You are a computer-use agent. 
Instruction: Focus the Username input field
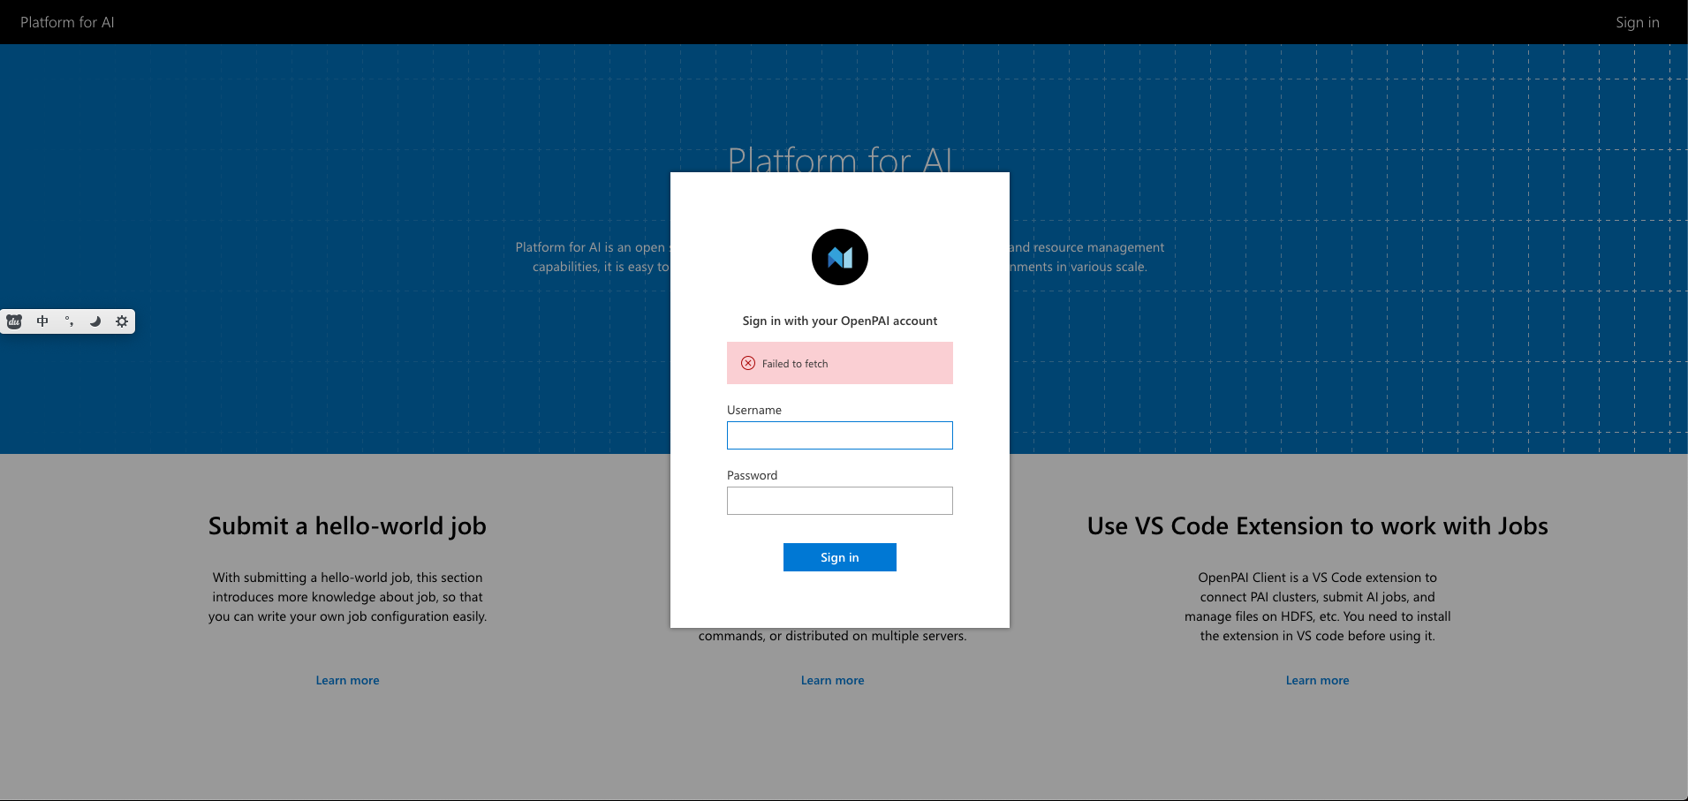(839, 435)
